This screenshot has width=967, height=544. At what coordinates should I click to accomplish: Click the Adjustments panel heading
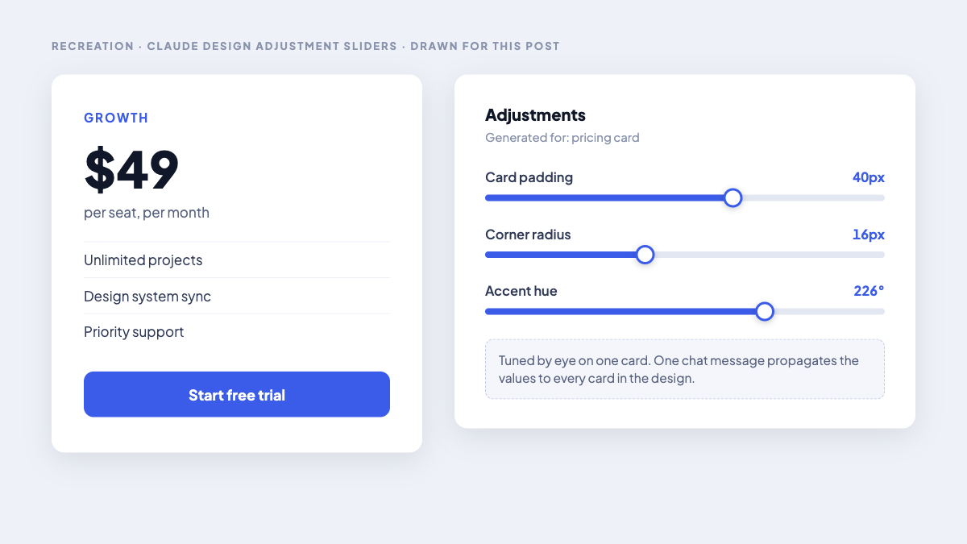click(x=535, y=114)
